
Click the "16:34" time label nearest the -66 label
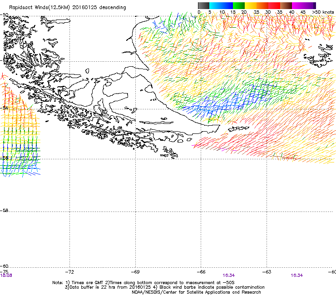(229, 275)
